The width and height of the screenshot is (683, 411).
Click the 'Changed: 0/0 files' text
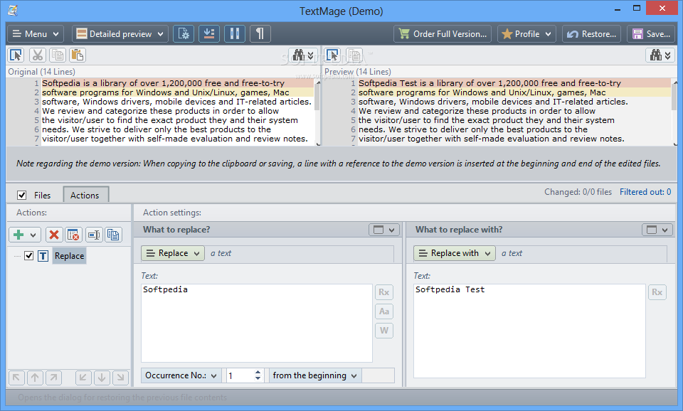point(578,192)
